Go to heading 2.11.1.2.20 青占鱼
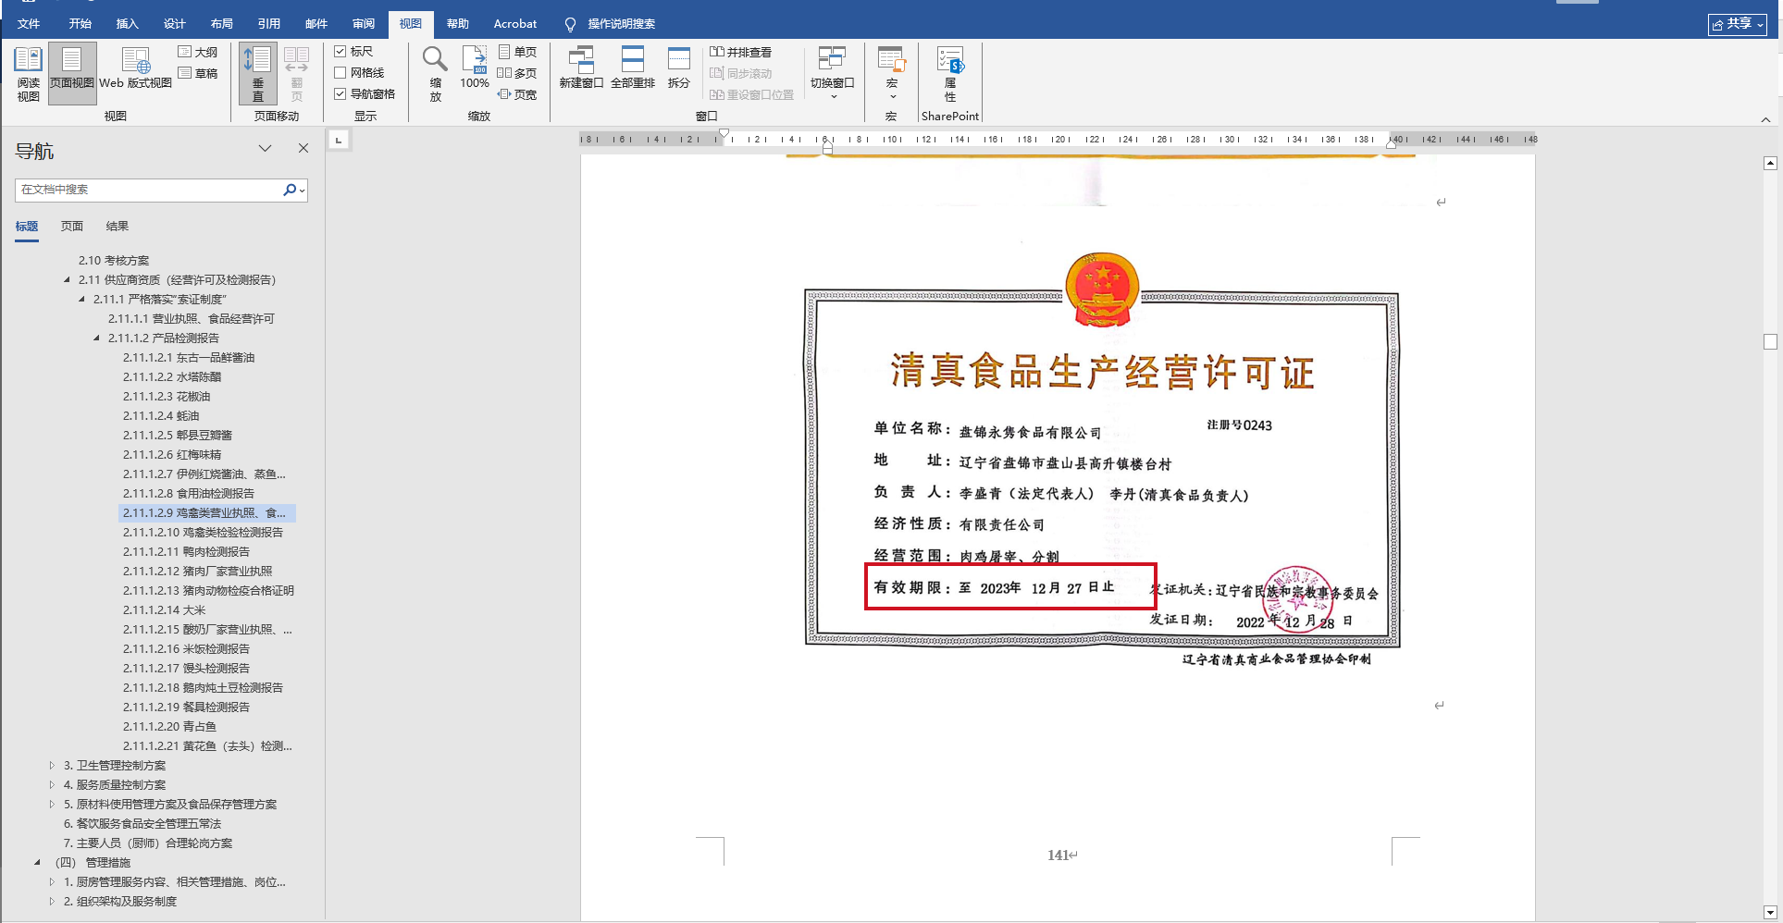Image resolution: width=1783 pixels, height=923 pixels. [x=170, y=727]
